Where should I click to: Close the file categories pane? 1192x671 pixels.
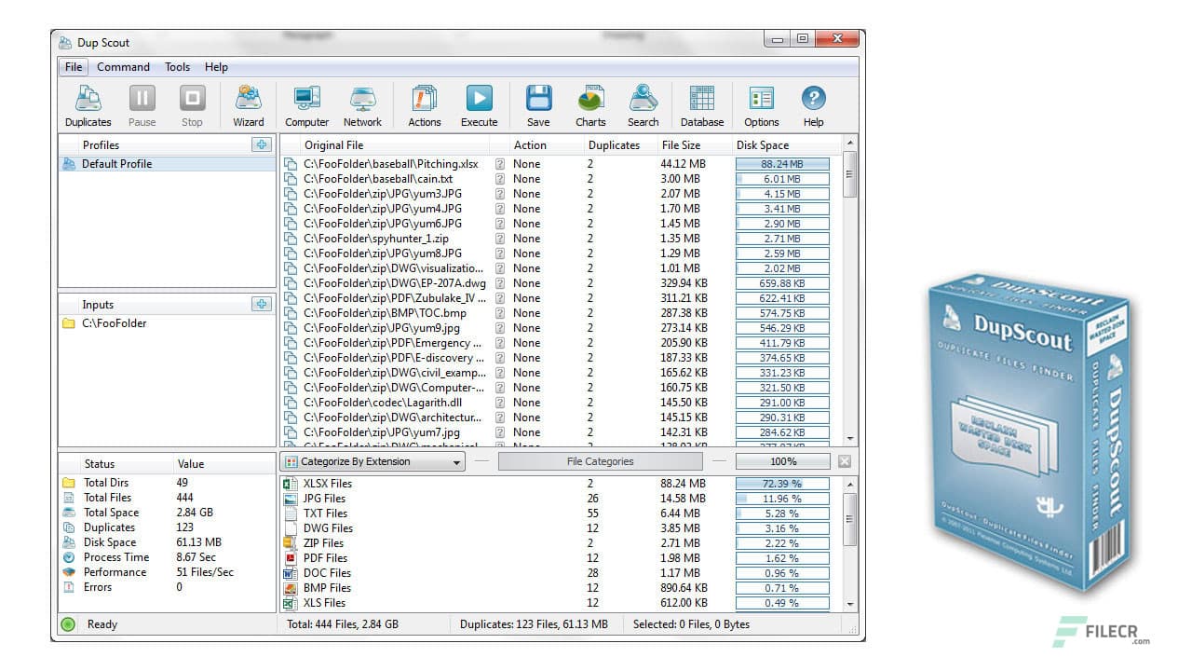pyautogui.click(x=844, y=461)
